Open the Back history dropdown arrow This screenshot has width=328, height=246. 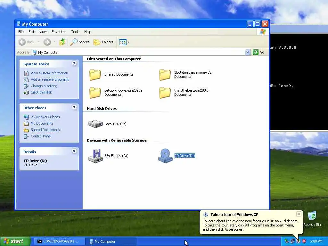coord(38,42)
